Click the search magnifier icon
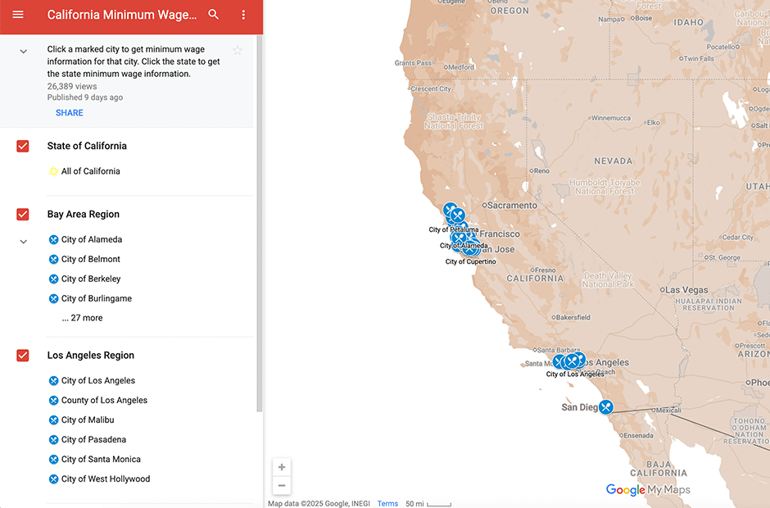Image resolution: width=770 pixels, height=508 pixels. click(214, 15)
